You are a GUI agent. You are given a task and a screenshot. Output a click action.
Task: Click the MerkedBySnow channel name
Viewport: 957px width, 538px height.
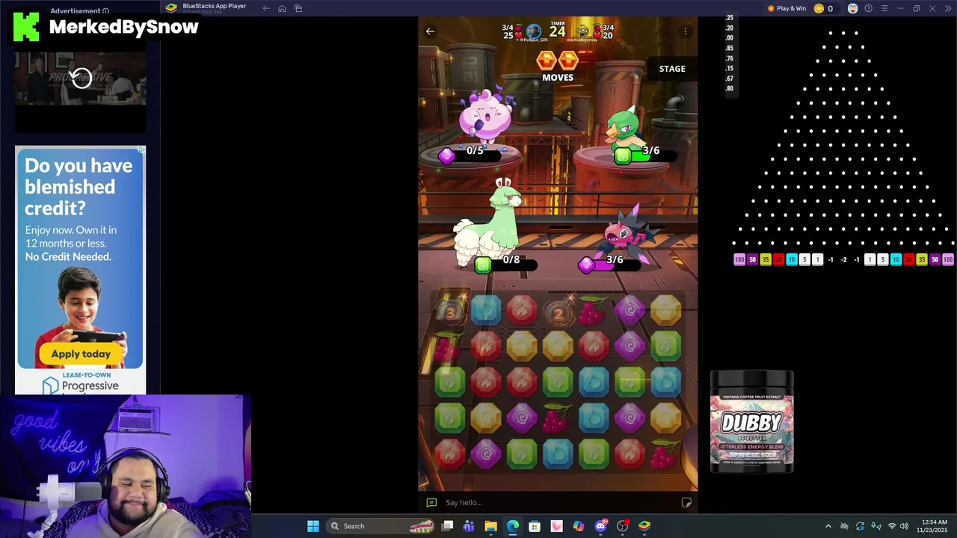point(124,27)
